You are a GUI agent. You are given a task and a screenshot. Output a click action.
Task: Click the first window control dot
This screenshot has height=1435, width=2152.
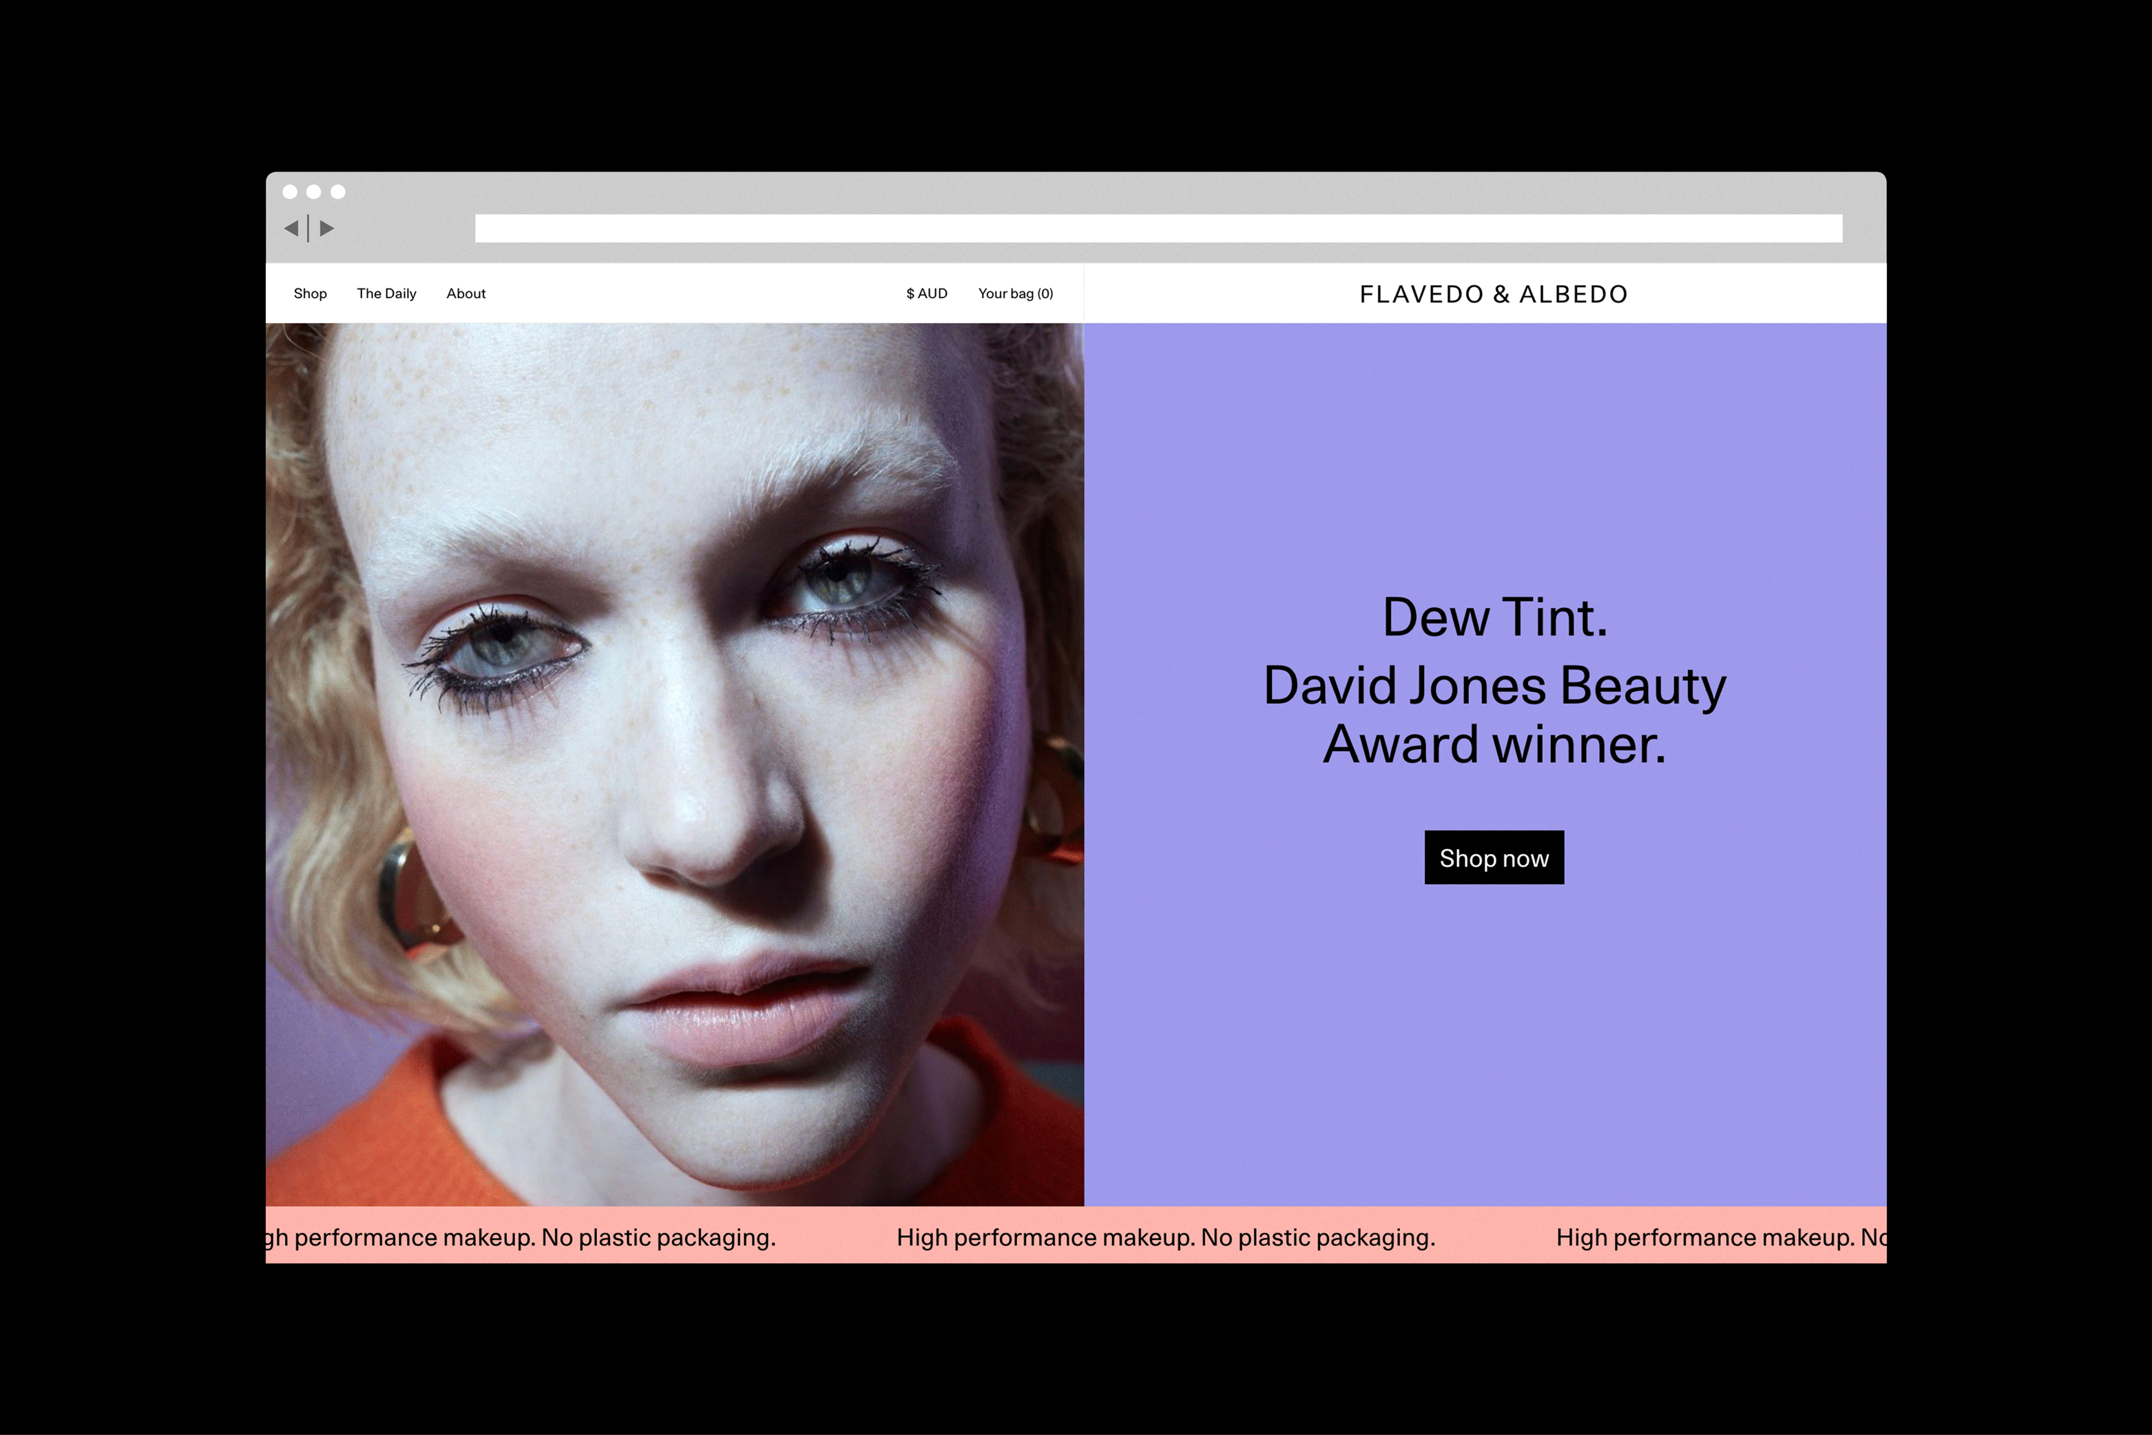pyautogui.click(x=290, y=191)
